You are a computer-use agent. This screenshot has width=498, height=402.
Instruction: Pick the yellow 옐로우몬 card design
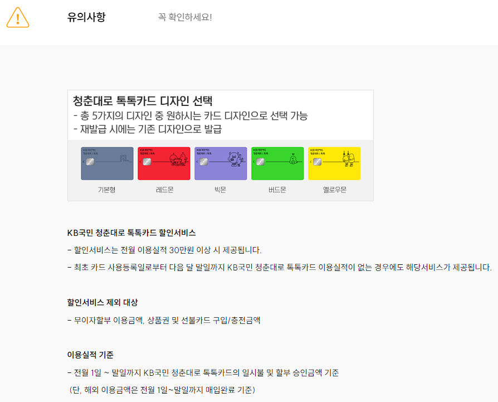334,163
